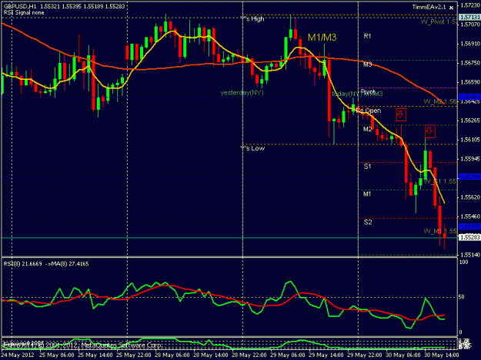
Task: Select the today(NY) session label
Action: pos(345,94)
